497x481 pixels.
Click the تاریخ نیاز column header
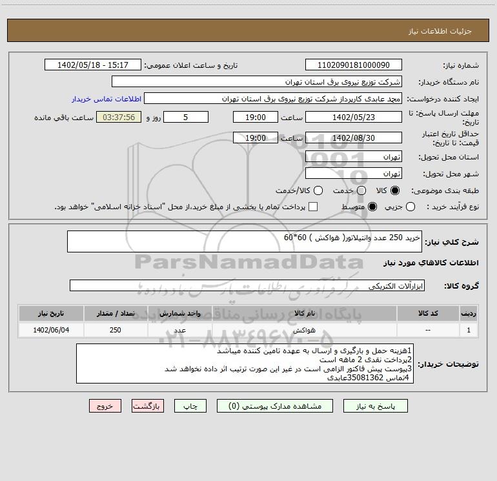pyautogui.click(x=51, y=313)
